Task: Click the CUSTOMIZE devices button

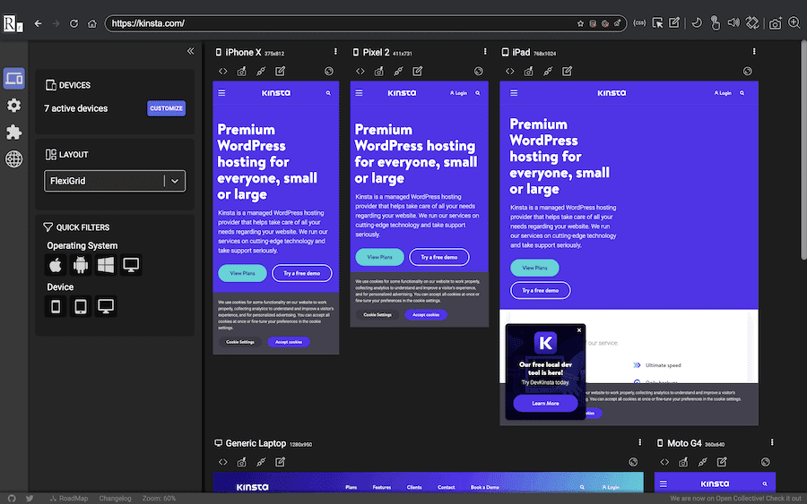Action: click(x=166, y=108)
